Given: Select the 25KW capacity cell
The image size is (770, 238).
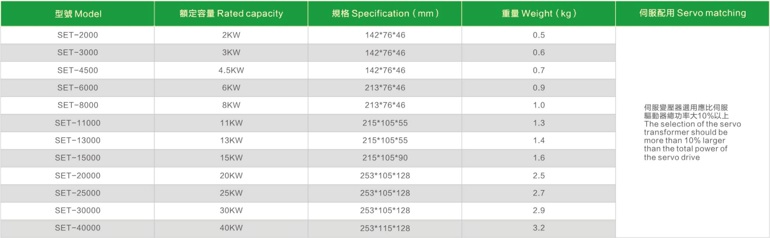Looking at the screenshot, I should point(231,193).
